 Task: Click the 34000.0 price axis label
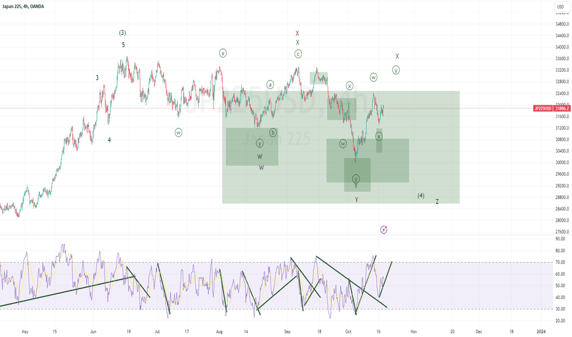point(562,47)
